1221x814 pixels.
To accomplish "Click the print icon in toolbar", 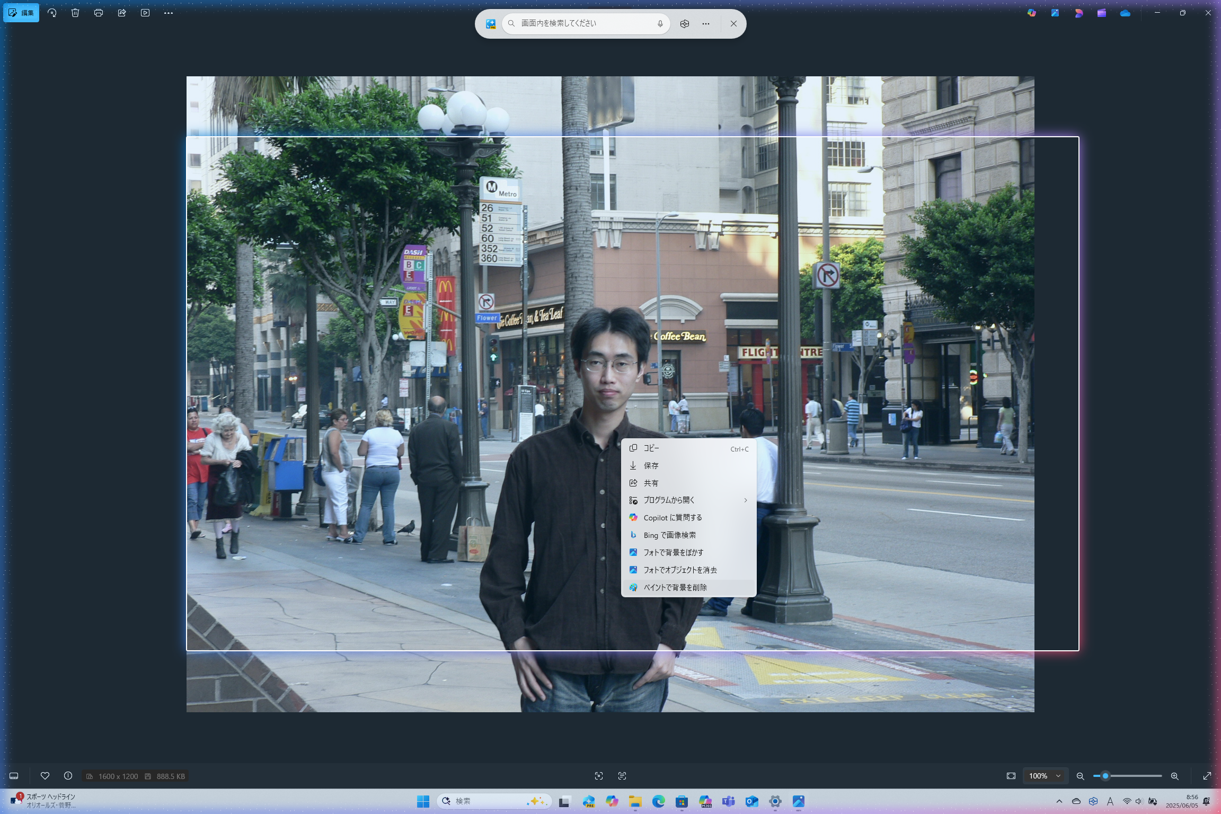I will pyautogui.click(x=99, y=13).
